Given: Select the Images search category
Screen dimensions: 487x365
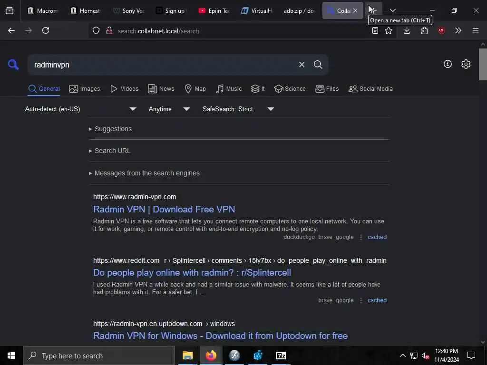Looking at the screenshot, I should click(x=85, y=89).
